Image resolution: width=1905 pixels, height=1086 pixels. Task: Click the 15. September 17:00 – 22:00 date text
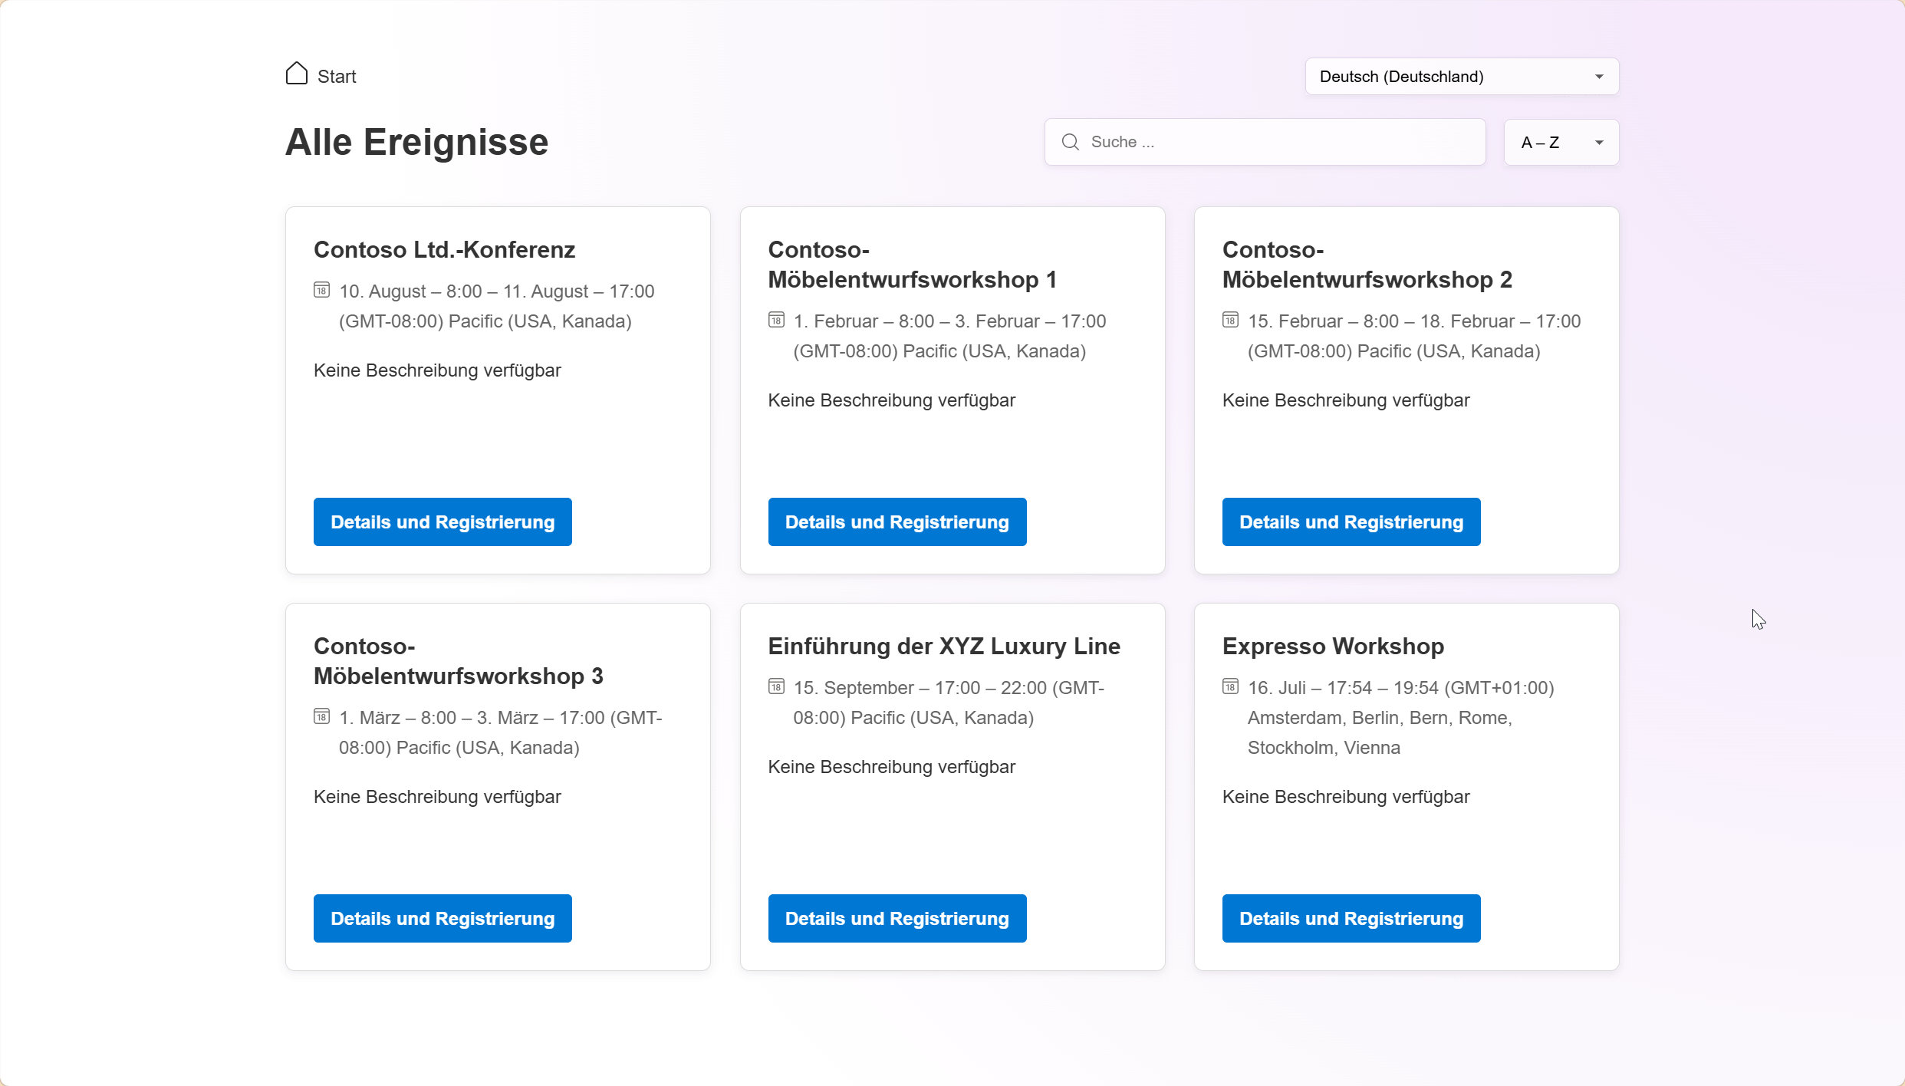[949, 703]
